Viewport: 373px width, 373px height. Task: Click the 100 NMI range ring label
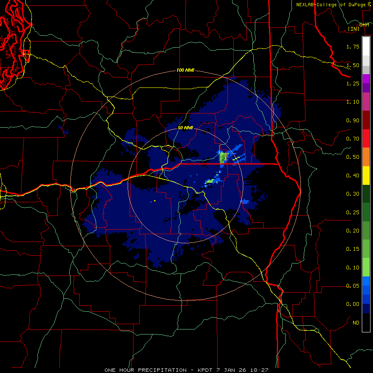[185, 70]
